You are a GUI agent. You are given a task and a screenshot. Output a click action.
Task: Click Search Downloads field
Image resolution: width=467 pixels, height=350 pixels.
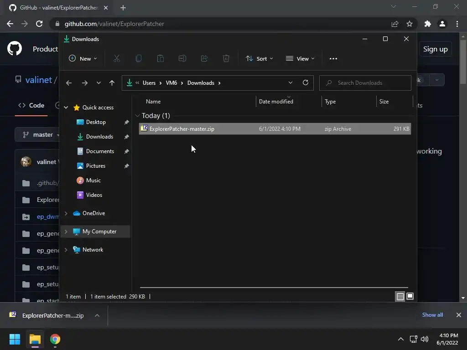tap(365, 83)
